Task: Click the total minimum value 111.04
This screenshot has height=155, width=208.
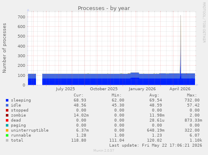Action: pos(117,140)
